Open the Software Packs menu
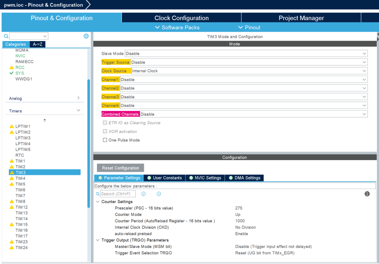 pyautogui.click(x=177, y=27)
